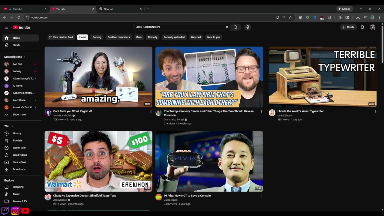Open a new browser tab

[x=148, y=9]
